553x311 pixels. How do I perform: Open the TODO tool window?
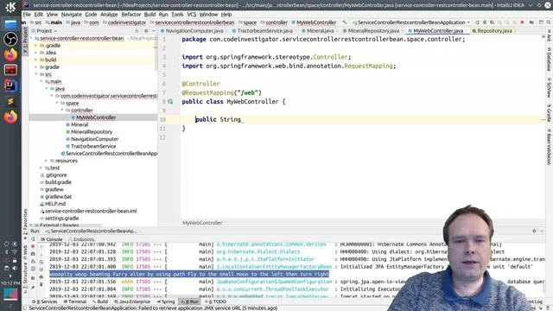coord(215,301)
